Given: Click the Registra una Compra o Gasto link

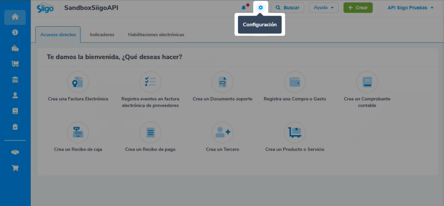Looking at the screenshot, I should (295, 99).
